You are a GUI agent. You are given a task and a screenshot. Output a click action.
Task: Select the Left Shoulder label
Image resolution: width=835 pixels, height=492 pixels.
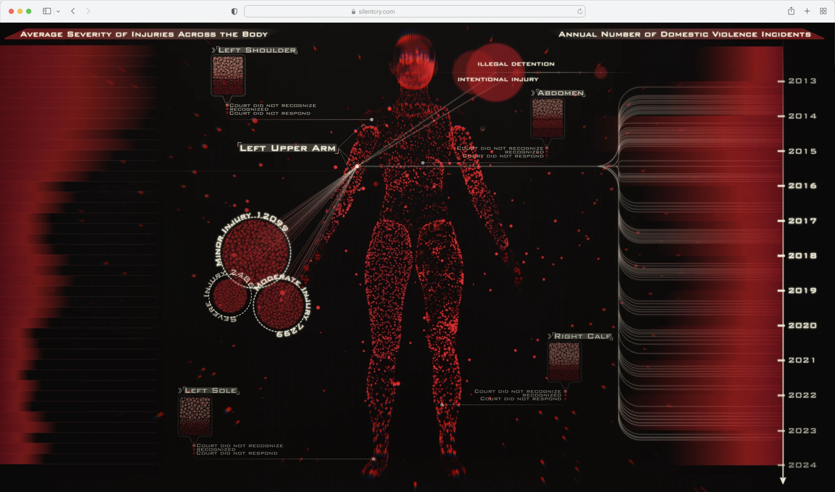point(257,50)
